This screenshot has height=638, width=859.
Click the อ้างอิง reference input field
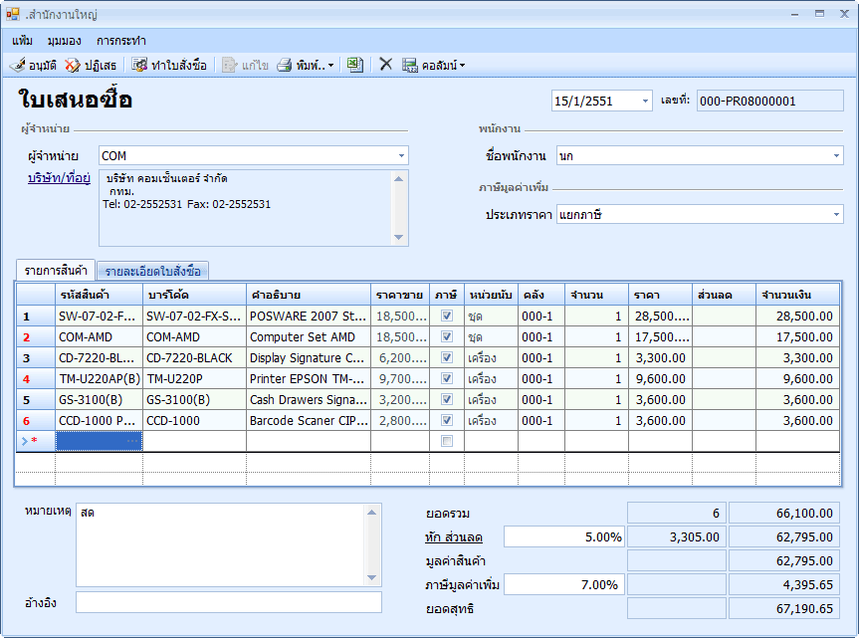tap(228, 602)
